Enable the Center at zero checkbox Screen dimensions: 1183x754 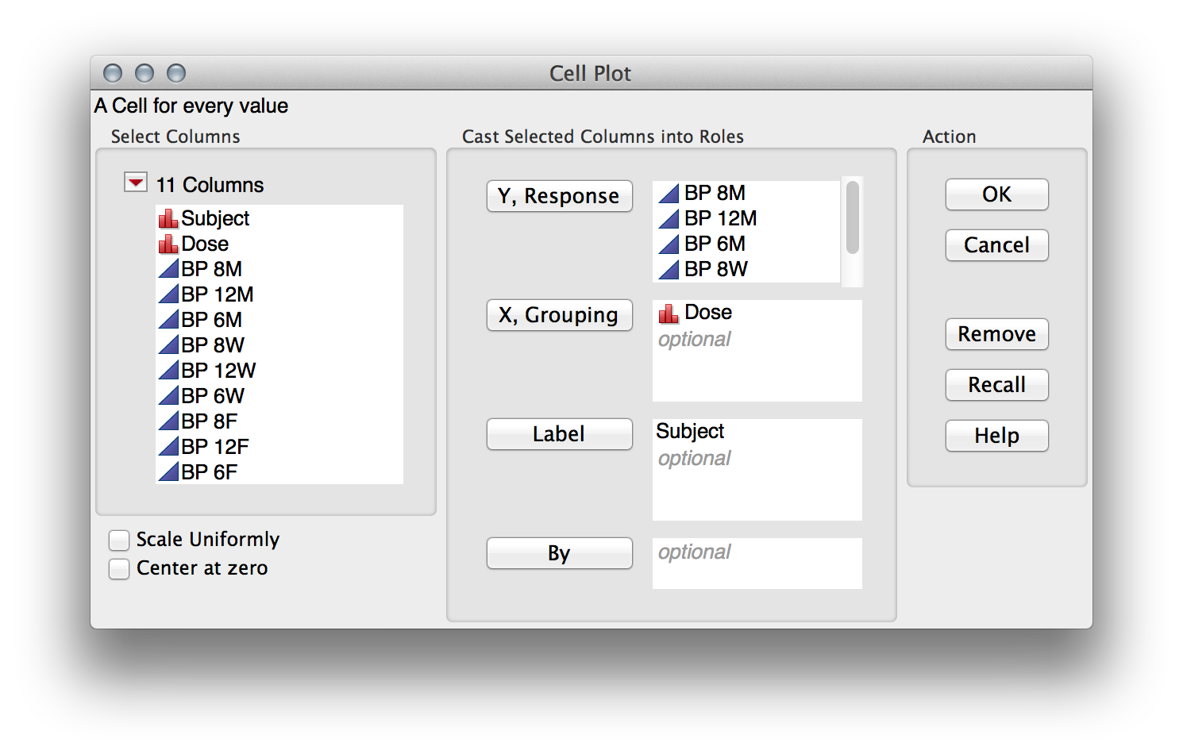(x=118, y=568)
